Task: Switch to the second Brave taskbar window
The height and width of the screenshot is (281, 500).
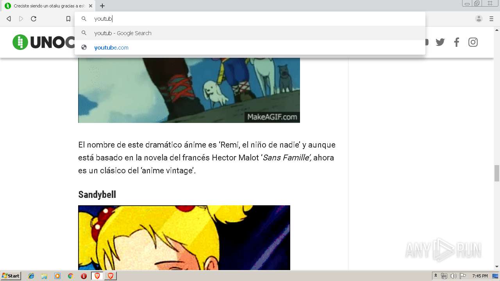Action: 111,276
